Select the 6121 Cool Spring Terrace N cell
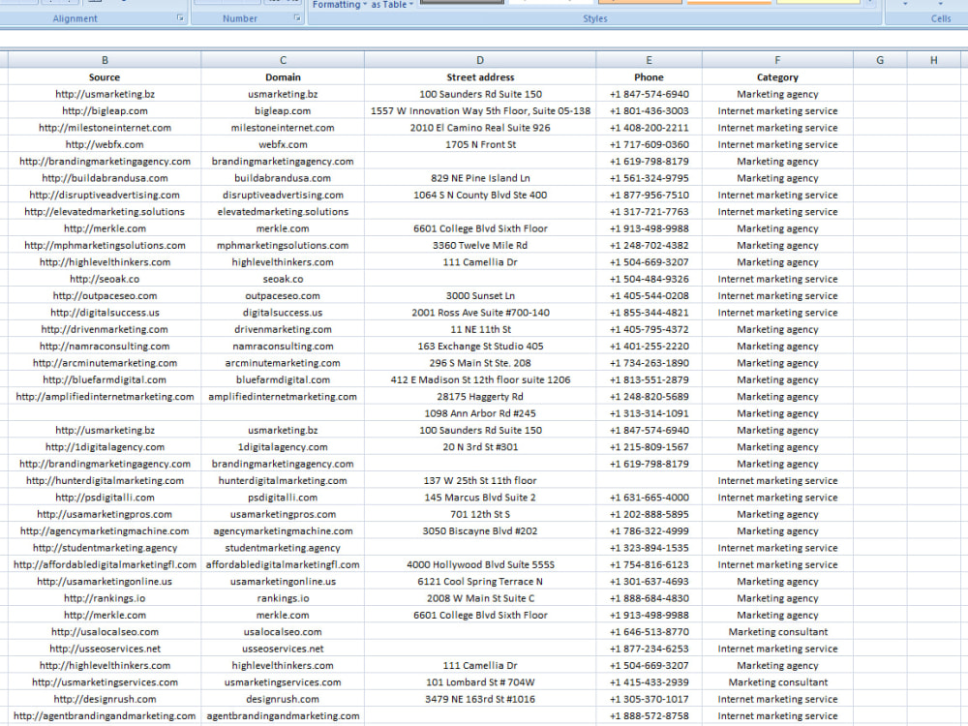The width and height of the screenshot is (968, 726). [480, 582]
